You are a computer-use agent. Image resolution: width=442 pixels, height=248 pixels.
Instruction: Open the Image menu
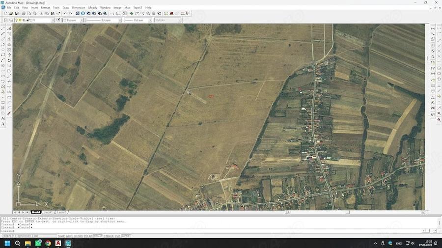(117, 7)
